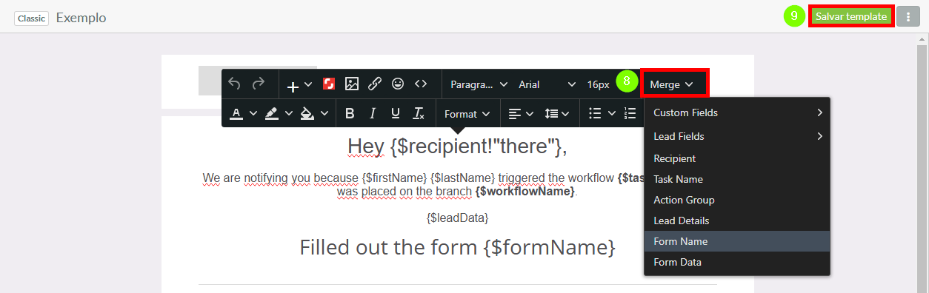Toggle bold formatting
The height and width of the screenshot is (293, 929).
pos(350,114)
